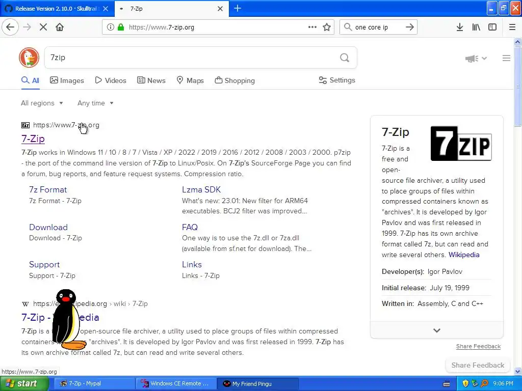Viewport: 522px width, 391px height.
Task: Expand the 7-Zip info panel chevron
Action: pos(437,330)
